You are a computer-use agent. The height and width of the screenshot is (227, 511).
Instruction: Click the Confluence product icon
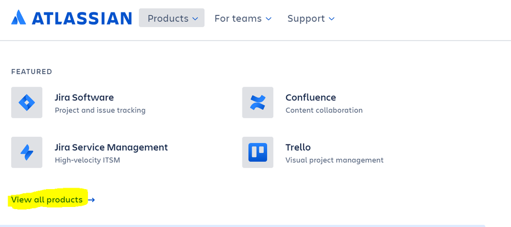(x=258, y=102)
